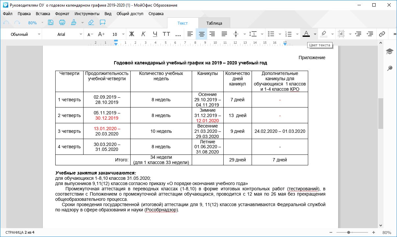Select the format painter brush icon
Image resolution: width=397 pixels, height=237 pixels.
(x=74, y=23)
